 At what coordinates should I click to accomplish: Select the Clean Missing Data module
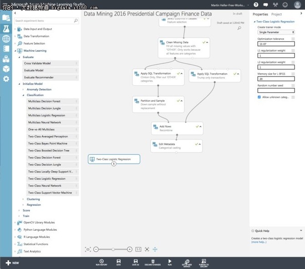pos(184,48)
